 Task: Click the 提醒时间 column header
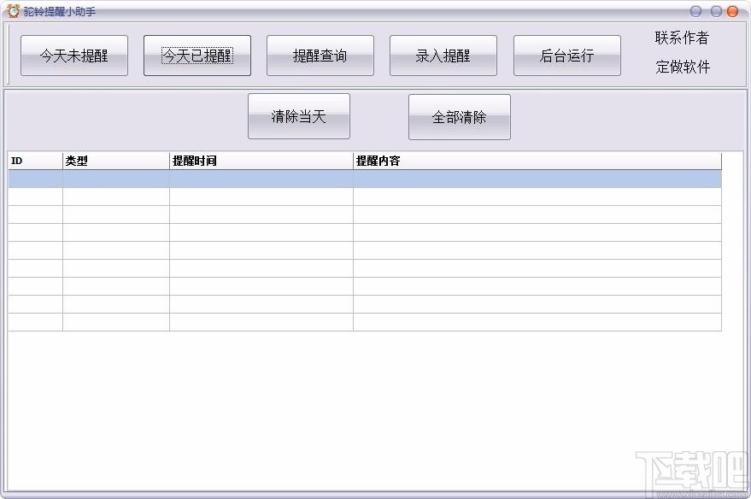261,161
